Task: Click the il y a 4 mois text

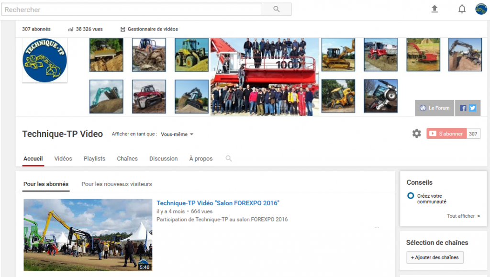Action: pos(171,211)
